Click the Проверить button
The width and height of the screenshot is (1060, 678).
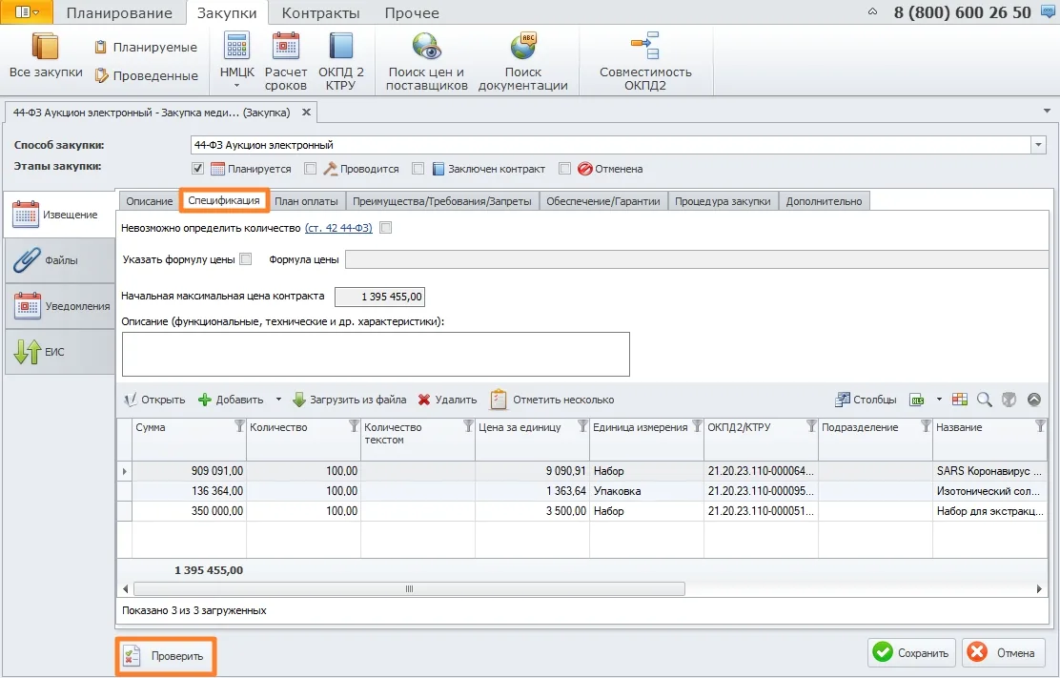(x=166, y=656)
